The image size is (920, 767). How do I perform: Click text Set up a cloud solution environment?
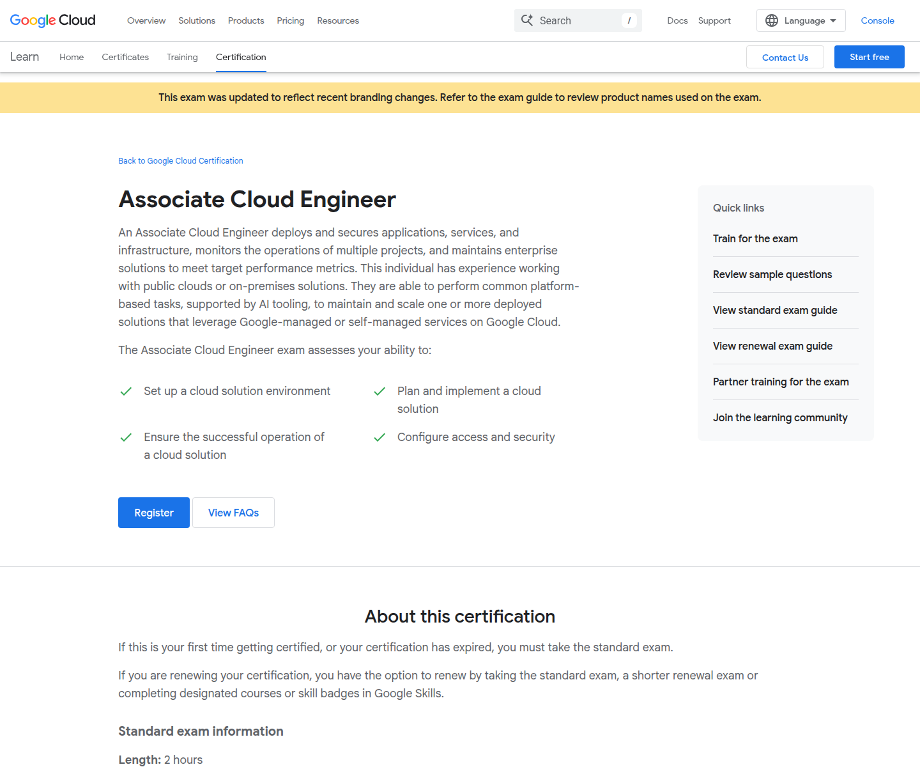point(237,391)
